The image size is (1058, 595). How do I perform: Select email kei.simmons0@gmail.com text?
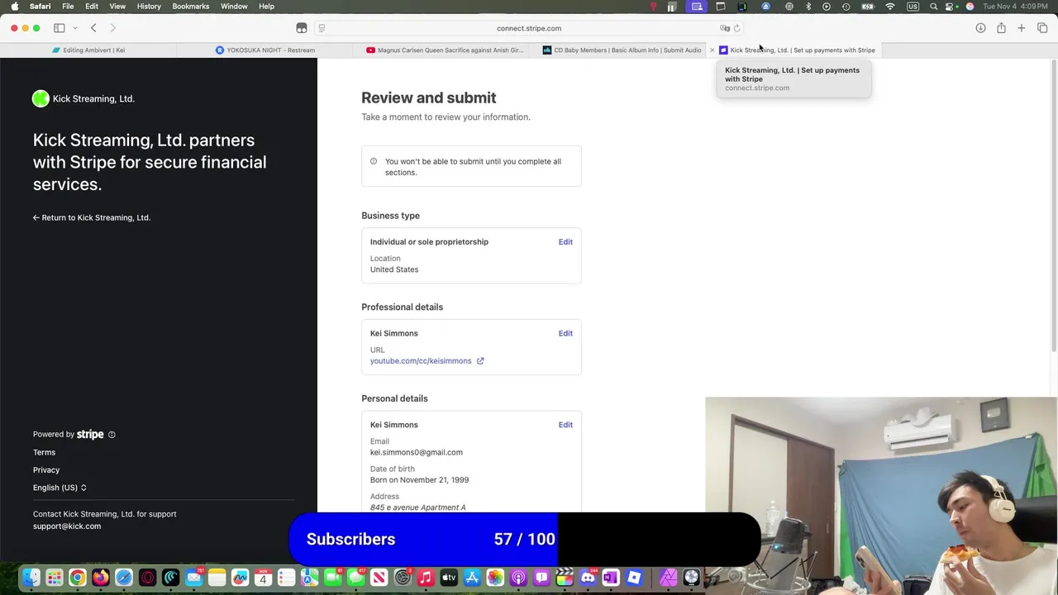[417, 453]
